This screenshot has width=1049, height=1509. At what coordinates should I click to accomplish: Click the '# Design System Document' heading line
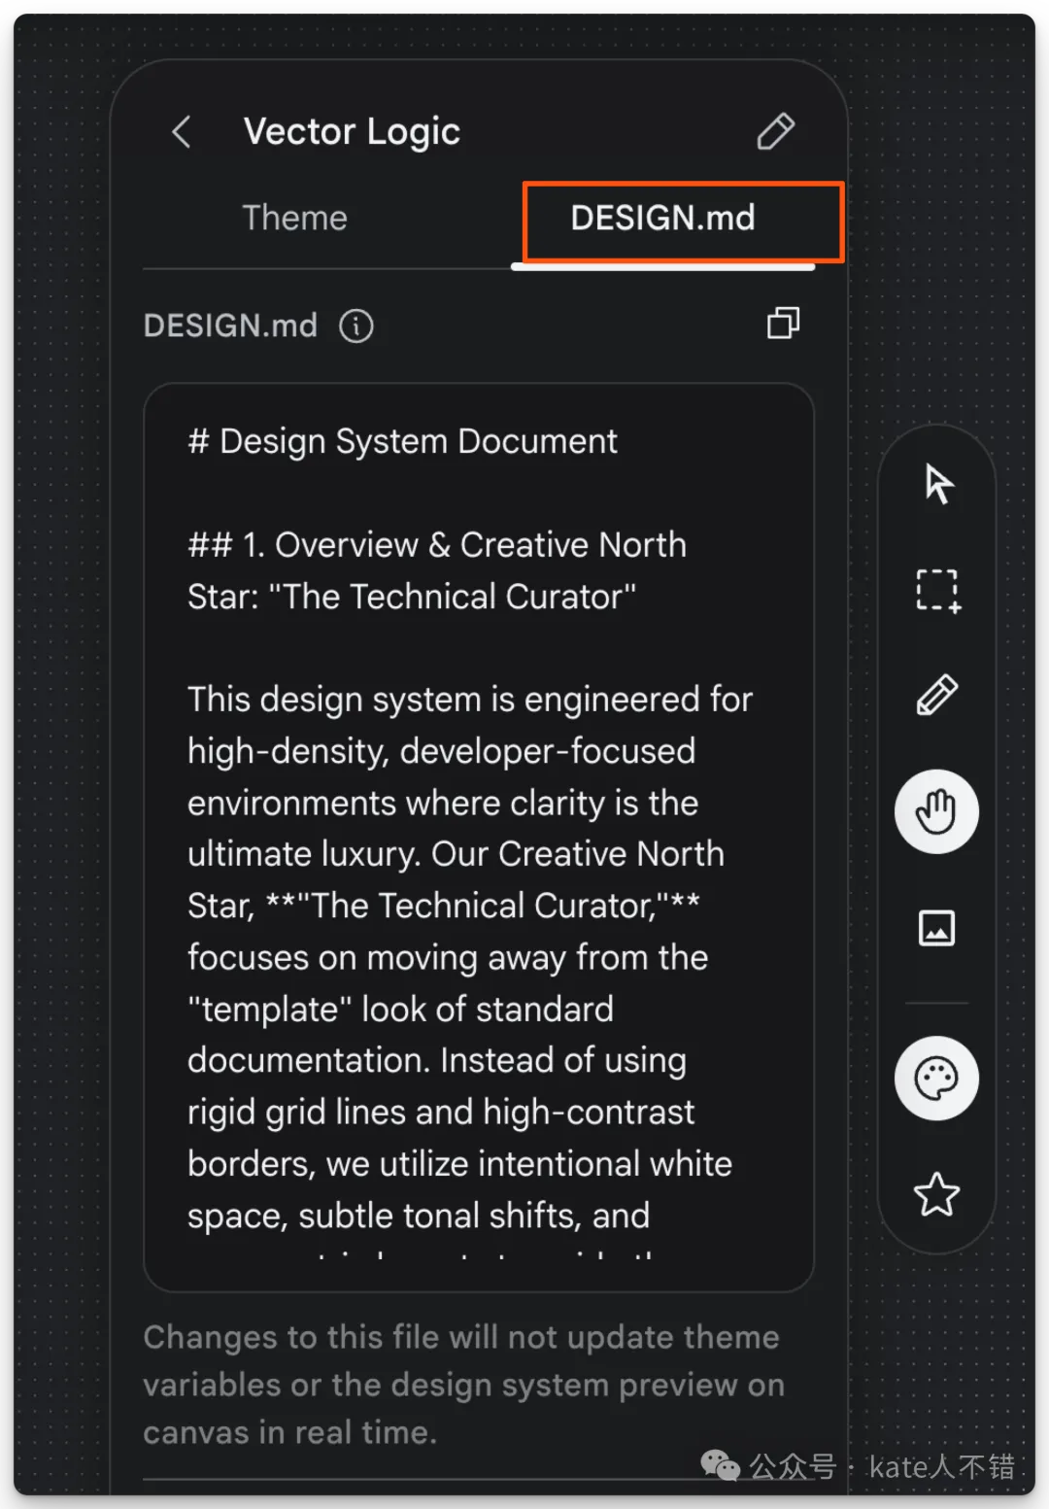click(x=402, y=441)
